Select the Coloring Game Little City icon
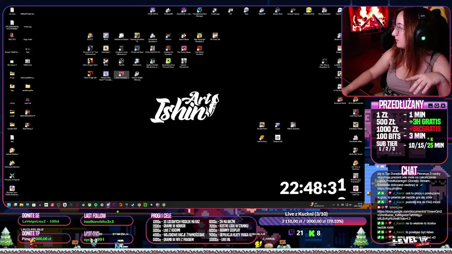The width and height of the screenshot is (452, 254). (x=356, y=190)
